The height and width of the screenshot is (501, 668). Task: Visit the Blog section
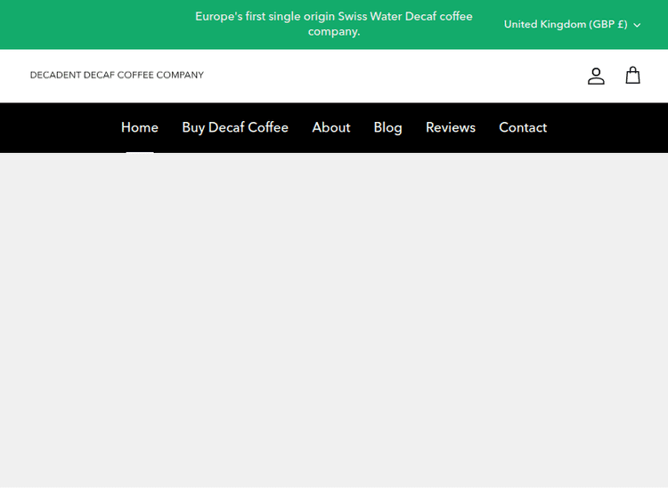coord(387,127)
